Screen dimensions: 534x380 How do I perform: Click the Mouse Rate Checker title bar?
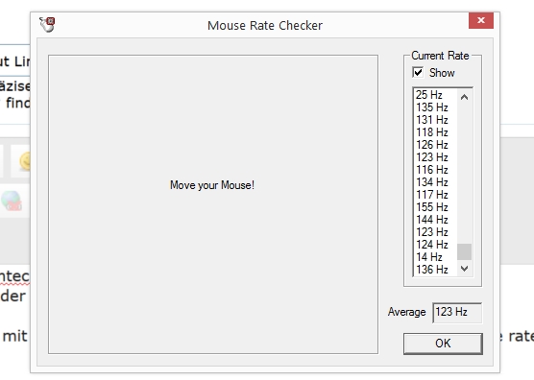[265, 25]
